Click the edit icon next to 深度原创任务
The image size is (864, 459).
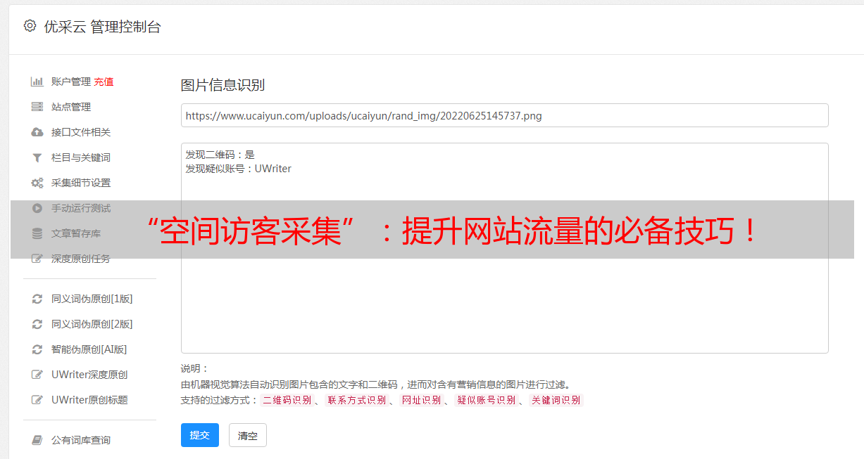(37, 259)
